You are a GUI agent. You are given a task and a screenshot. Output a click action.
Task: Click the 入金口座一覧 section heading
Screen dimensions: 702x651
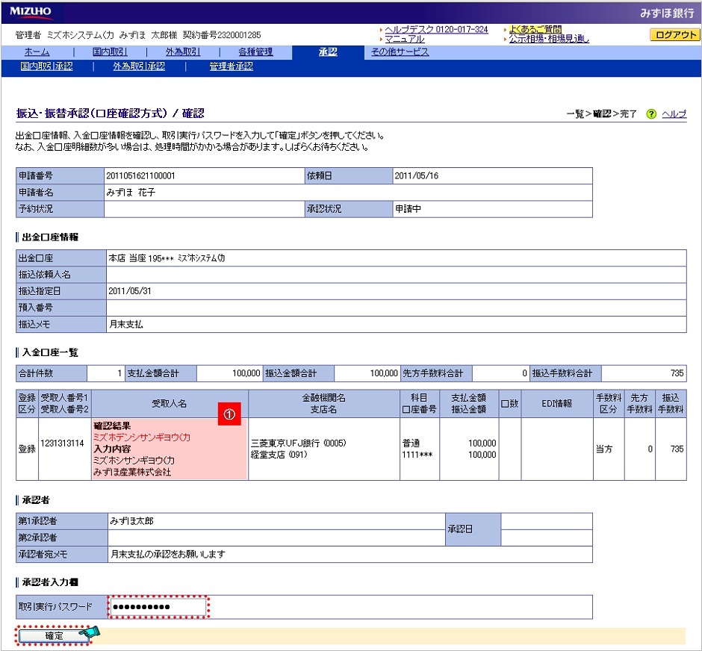(50, 352)
